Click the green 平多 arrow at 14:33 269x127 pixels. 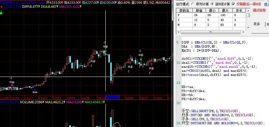pyautogui.click(x=105, y=51)
